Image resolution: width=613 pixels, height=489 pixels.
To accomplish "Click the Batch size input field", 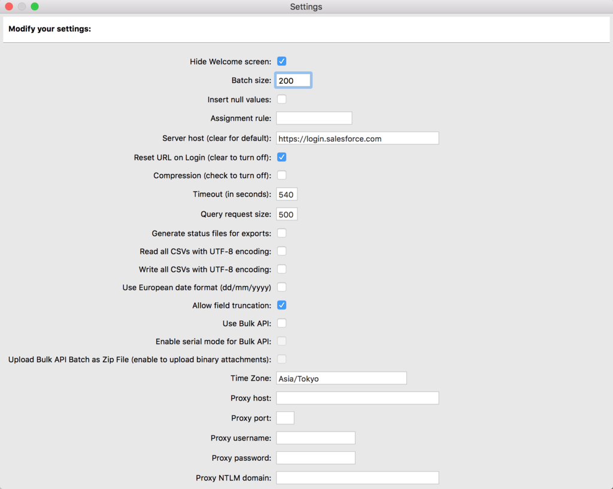I will (293, 80).
